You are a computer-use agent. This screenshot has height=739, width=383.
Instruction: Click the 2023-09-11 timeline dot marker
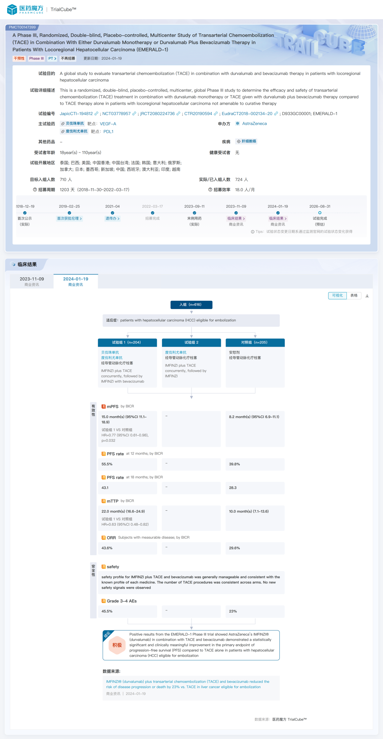click(194, 213)
